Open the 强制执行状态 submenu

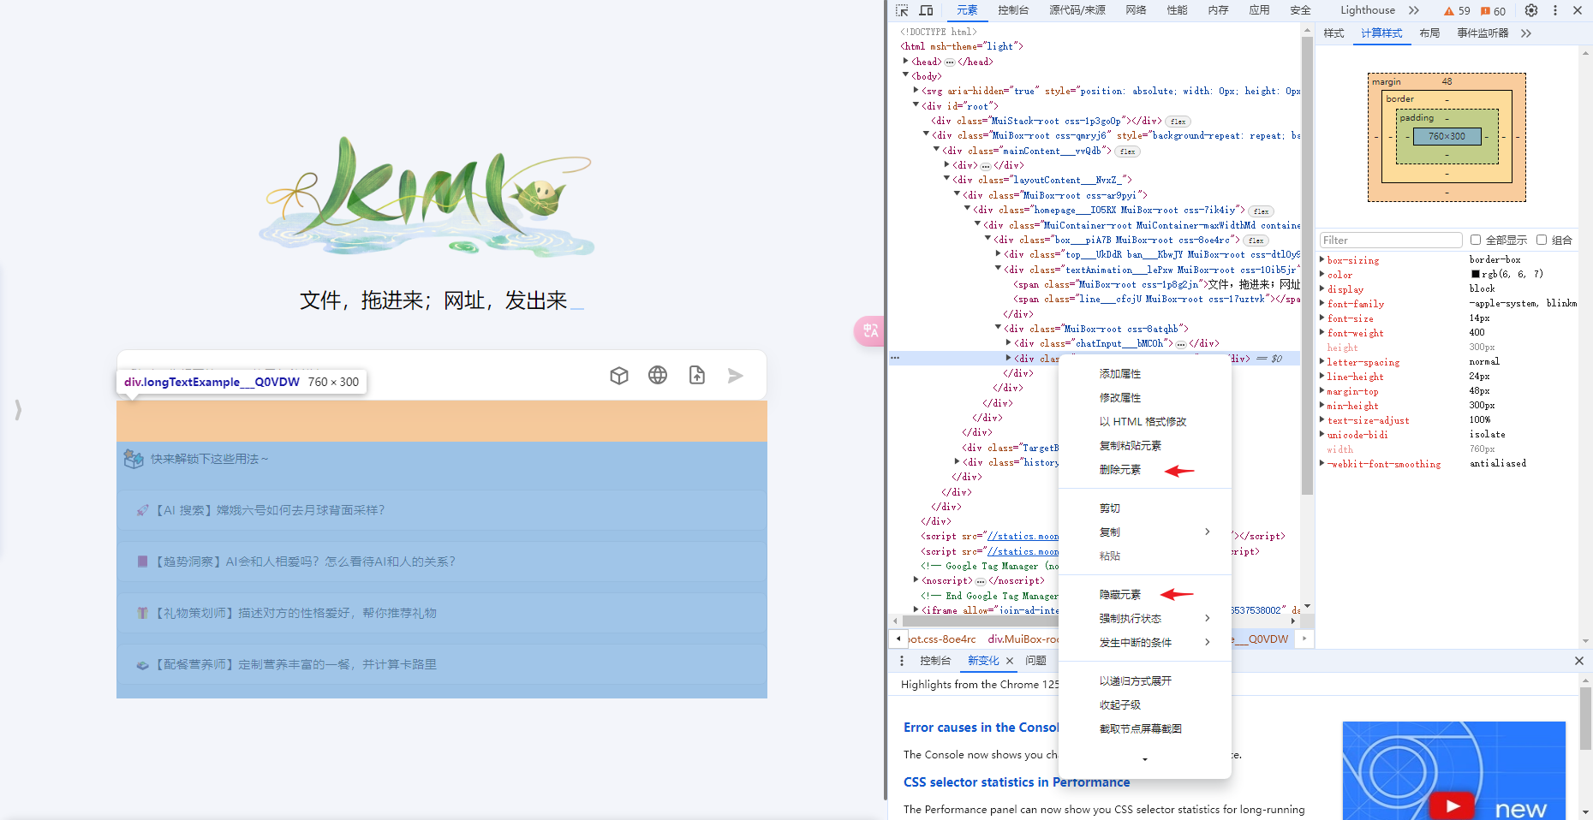[x=1131, y=618]
